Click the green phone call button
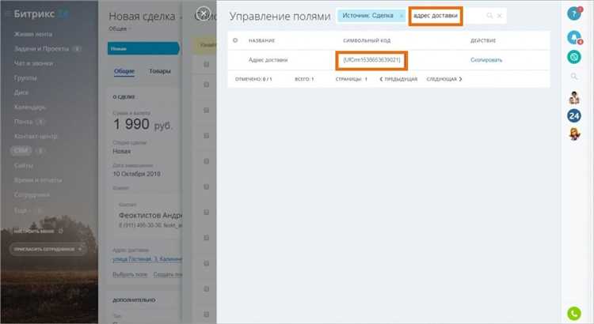This screenshot has height=324, width=594. 574,314
